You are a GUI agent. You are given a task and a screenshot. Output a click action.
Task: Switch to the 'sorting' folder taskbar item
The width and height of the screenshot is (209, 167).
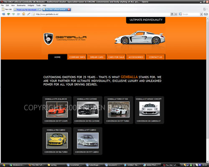[x=55, y=165]
